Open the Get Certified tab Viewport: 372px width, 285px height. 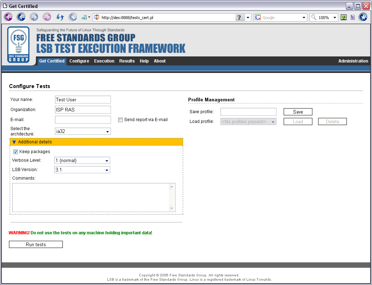52,61
